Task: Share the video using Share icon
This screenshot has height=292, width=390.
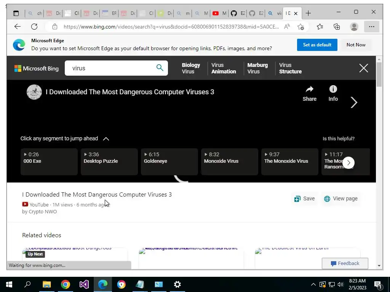Action: 309,94
